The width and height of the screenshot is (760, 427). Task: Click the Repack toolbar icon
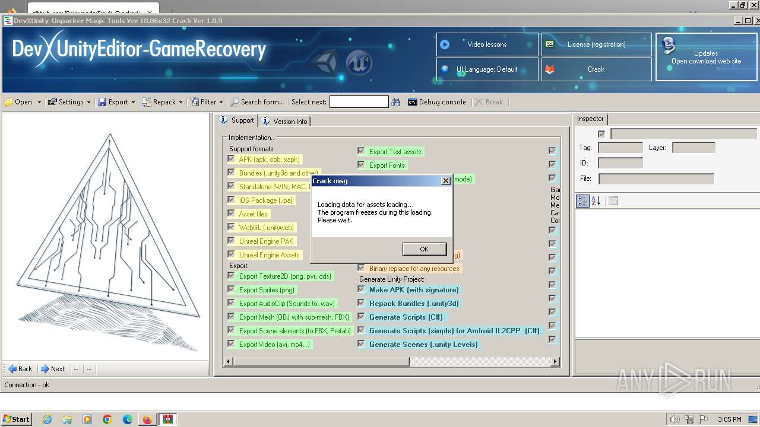click(147, 102)
